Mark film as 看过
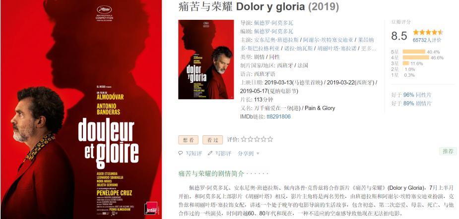This screenshot has width=459, height=219. [212, 140]
